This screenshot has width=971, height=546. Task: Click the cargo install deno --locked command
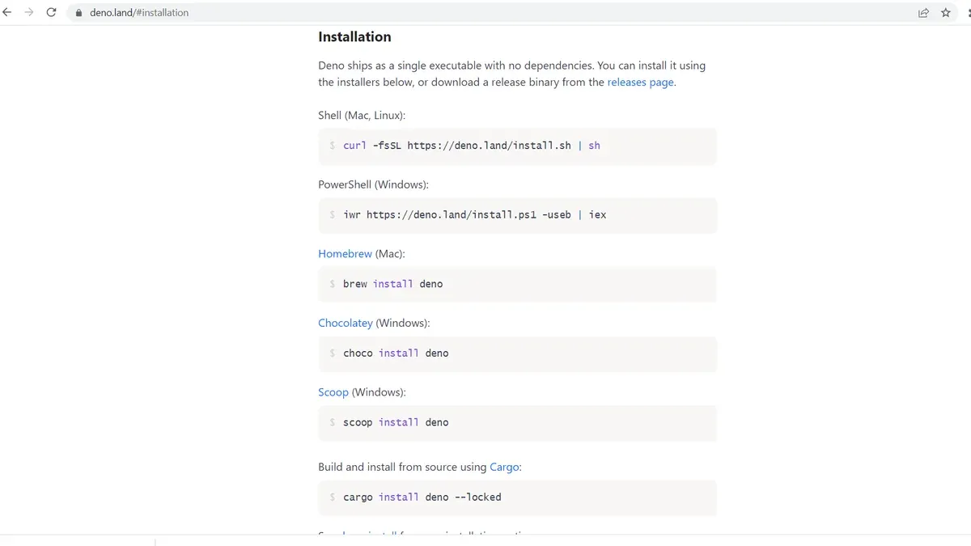[422, 497]
